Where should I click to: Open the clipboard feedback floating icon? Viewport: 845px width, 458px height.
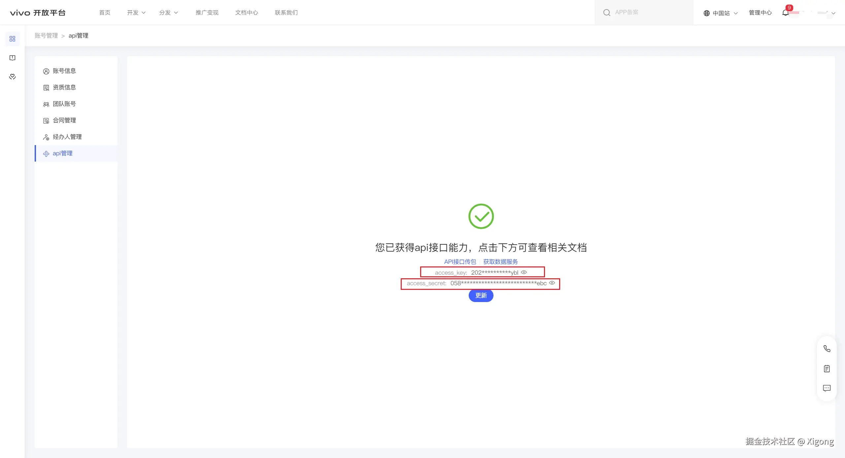(x=827, y=369)
